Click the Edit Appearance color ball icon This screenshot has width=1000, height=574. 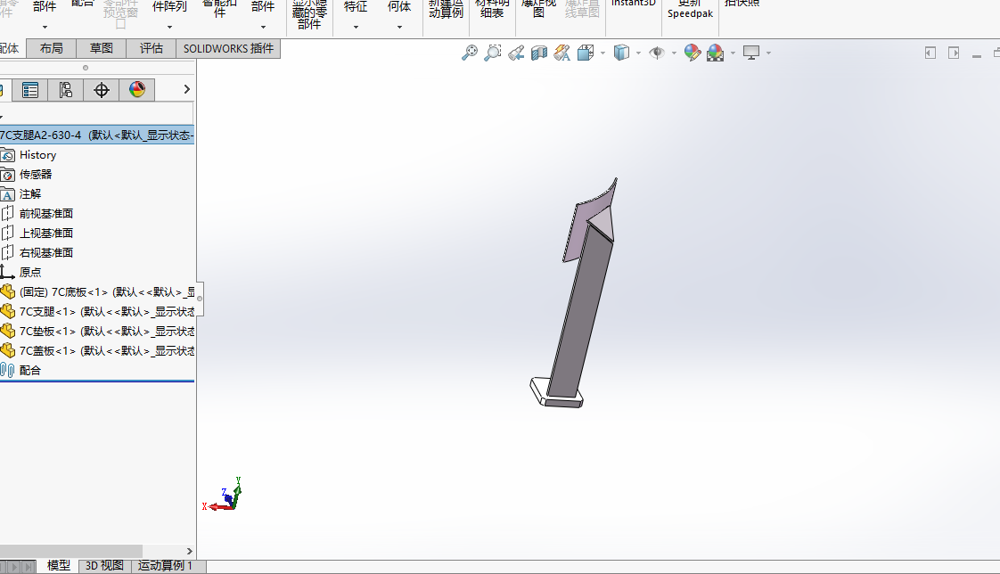click(x=692, y=53)
